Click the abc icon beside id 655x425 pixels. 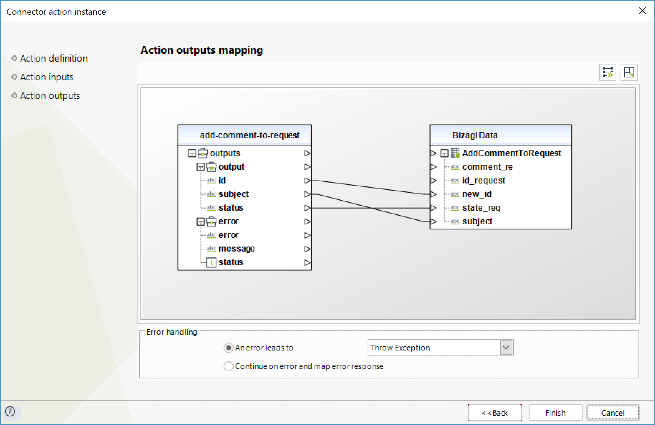[x=211, y=180]
